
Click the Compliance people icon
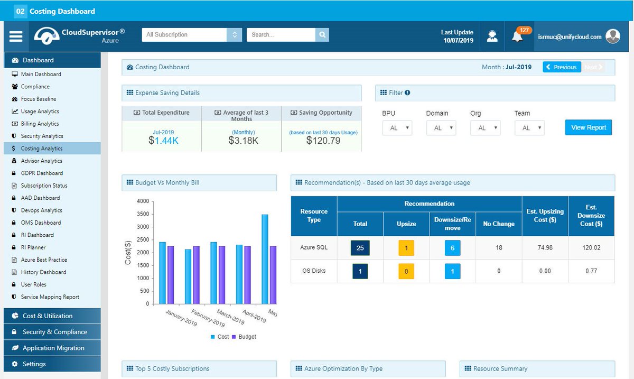coord(15,87)
